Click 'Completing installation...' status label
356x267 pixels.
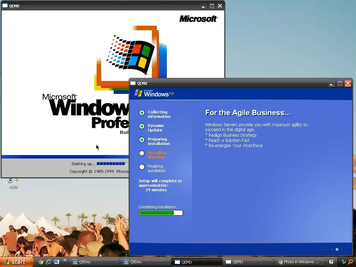pos(159,207)
